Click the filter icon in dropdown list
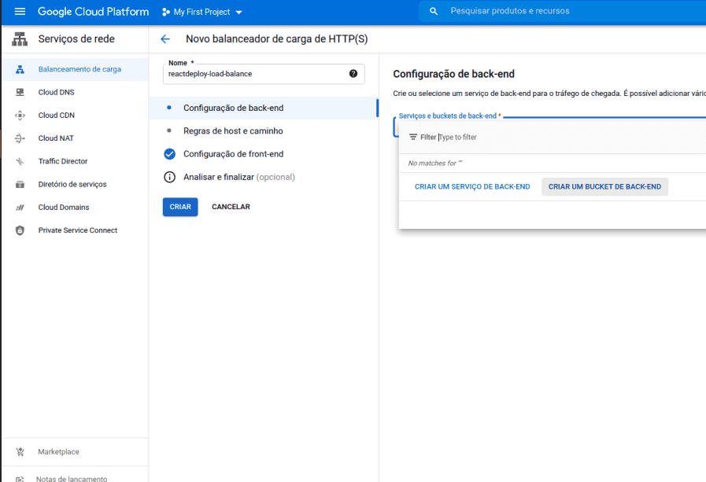Screen dimensions: 706x482 (x=413, y=137)
